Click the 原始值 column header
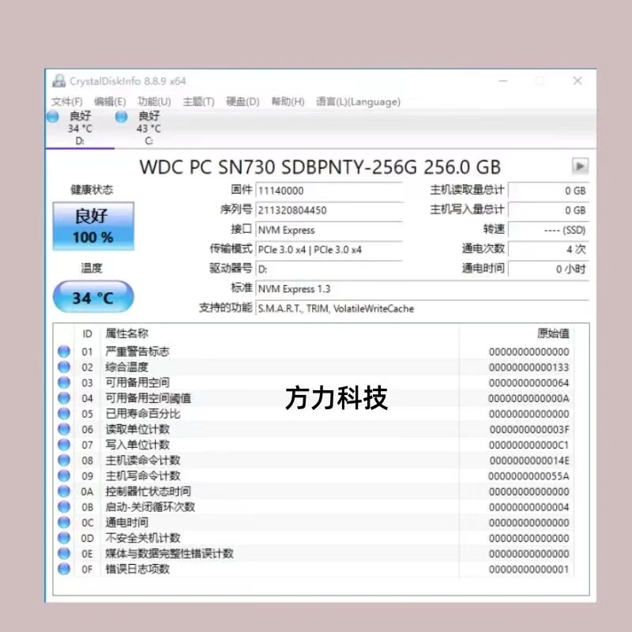 (x=553, y=333)
